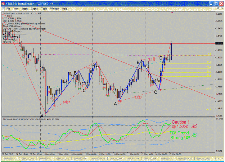The width and height of the screenshot is (225, 162).
Task: Click the chart document icon beside File
Action: coord(3,9)
